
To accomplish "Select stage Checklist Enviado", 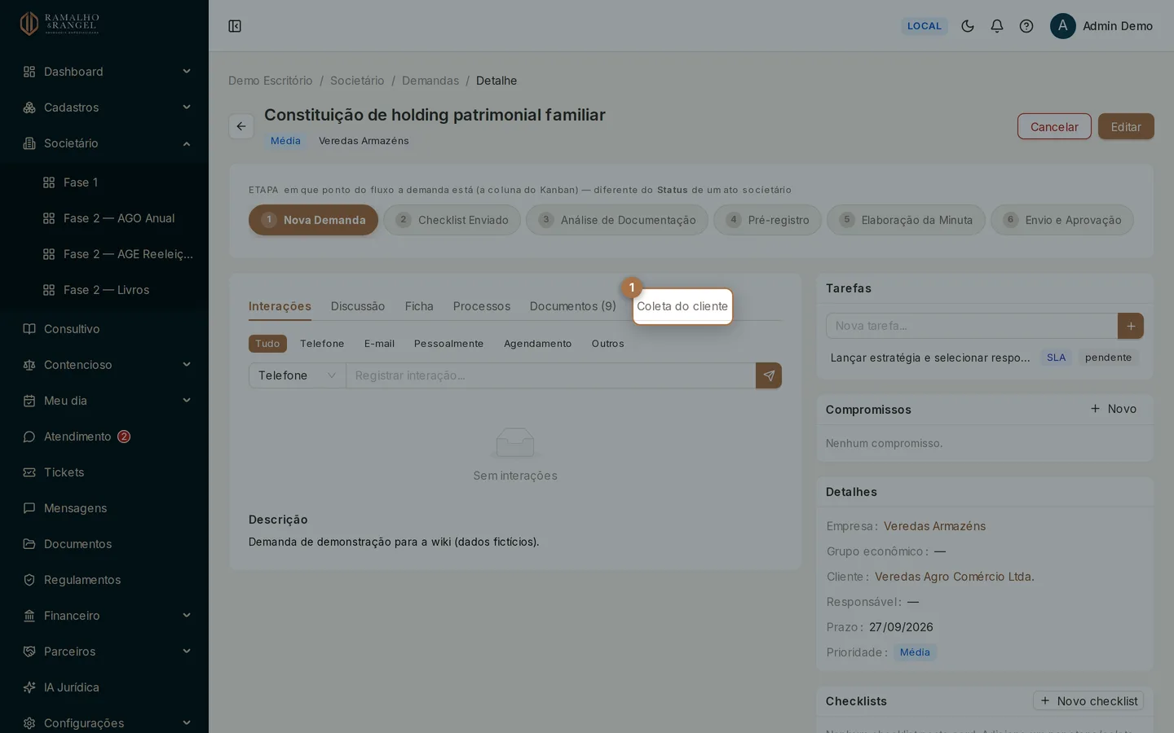I will pos(452,220).
